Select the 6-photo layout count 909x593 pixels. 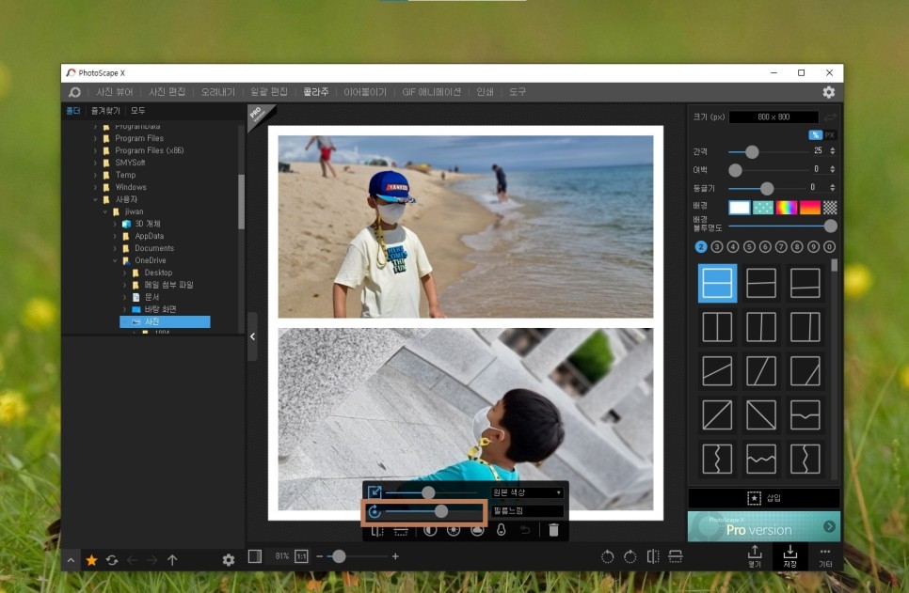pyautogui.click(x=765, y=247)
